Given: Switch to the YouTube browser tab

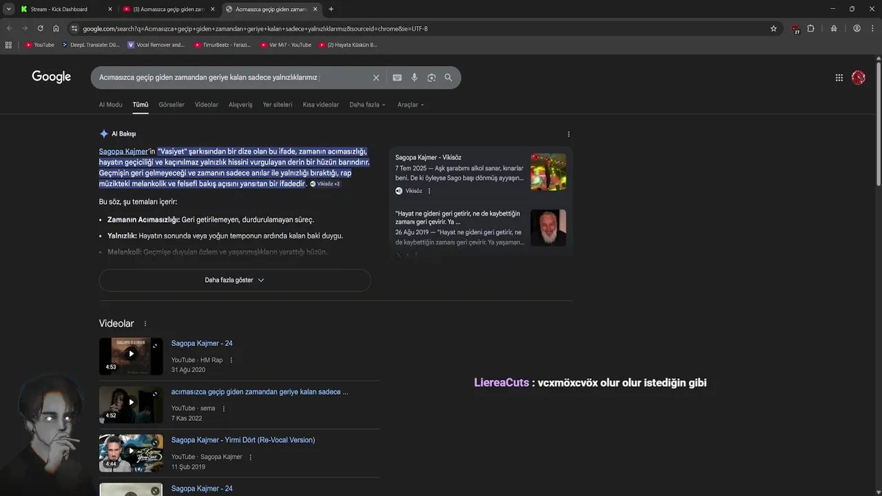Looking at the screenshot, I should (169, 9).
